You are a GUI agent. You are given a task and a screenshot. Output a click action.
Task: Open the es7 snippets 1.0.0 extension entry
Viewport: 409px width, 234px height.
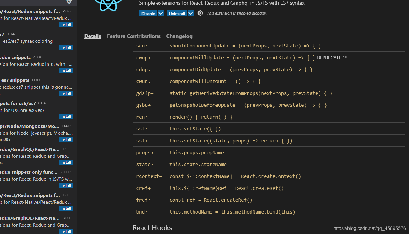click(38, 87)
